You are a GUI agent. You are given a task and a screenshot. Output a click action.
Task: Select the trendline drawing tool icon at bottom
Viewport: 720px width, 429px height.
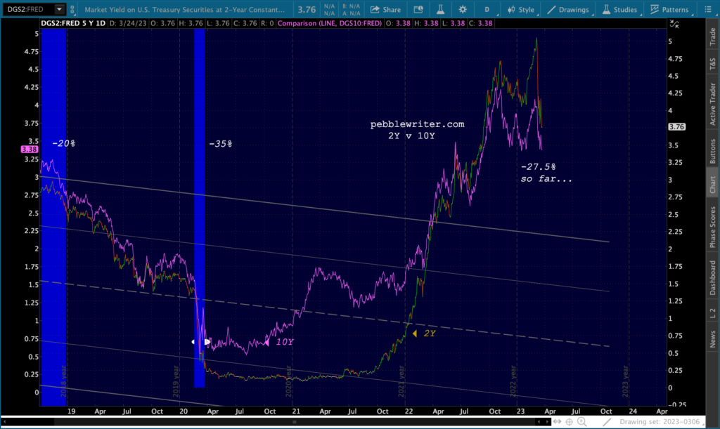[607, 422]
